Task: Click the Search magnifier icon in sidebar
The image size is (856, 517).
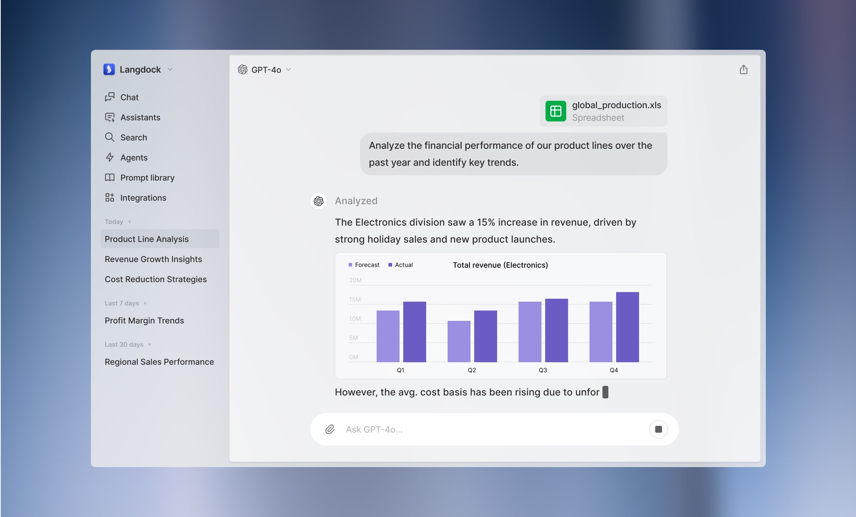Action: tap(109, 137)
